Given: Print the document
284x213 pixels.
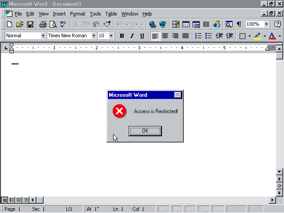Looking at the screenshot, I should coord(43,24).
